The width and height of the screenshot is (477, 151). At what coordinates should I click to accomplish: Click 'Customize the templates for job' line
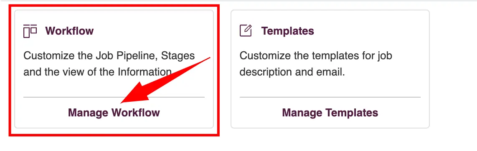(316, 55)
